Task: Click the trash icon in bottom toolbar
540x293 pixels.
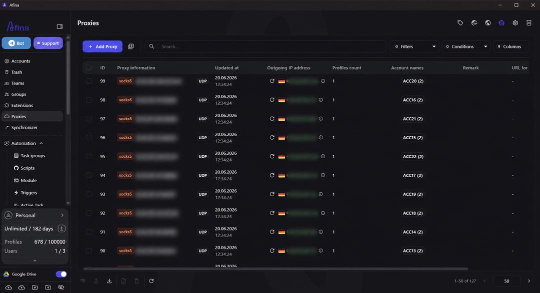Action: coord(136,281)
